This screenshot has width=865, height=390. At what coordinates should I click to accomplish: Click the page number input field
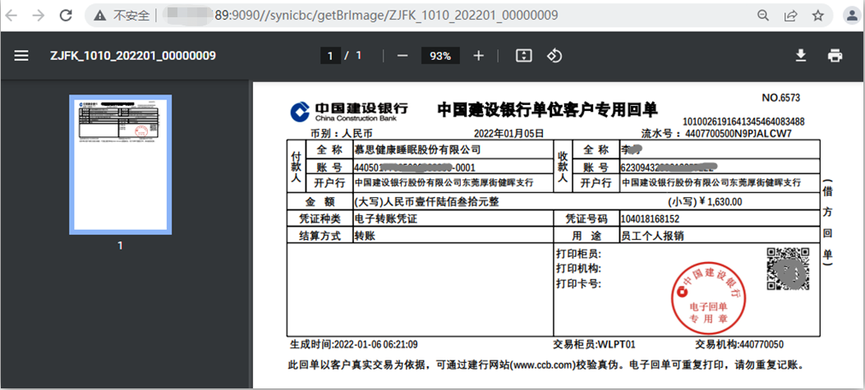tap(330, 56)
